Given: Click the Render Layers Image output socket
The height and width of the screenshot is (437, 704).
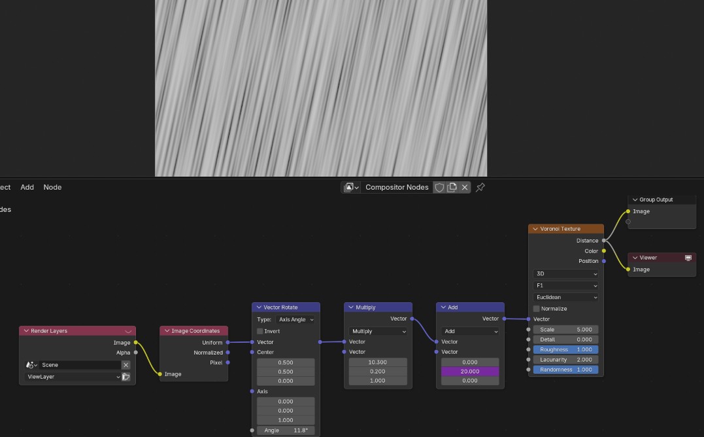Looking at the screenshot, I should tap(135, 343).
